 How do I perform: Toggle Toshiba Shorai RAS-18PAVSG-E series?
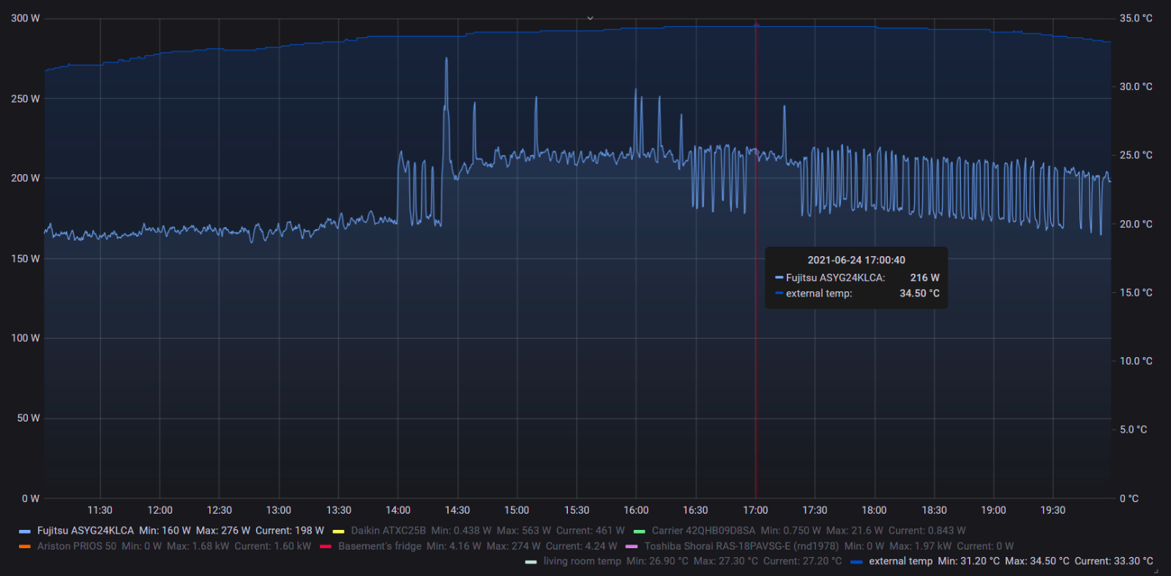741,546
